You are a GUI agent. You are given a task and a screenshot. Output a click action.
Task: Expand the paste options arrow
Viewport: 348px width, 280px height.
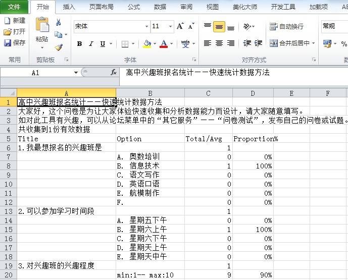pos(42,47)
